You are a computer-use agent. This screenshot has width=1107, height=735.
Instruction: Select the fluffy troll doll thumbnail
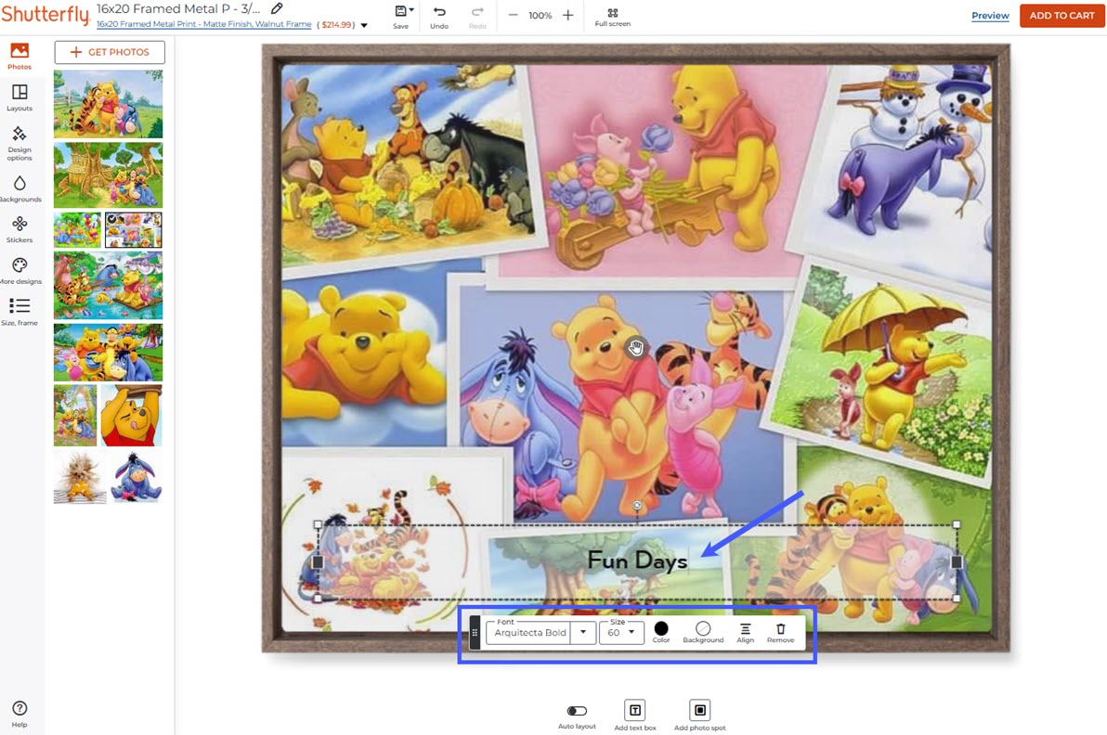click(80, 478)
